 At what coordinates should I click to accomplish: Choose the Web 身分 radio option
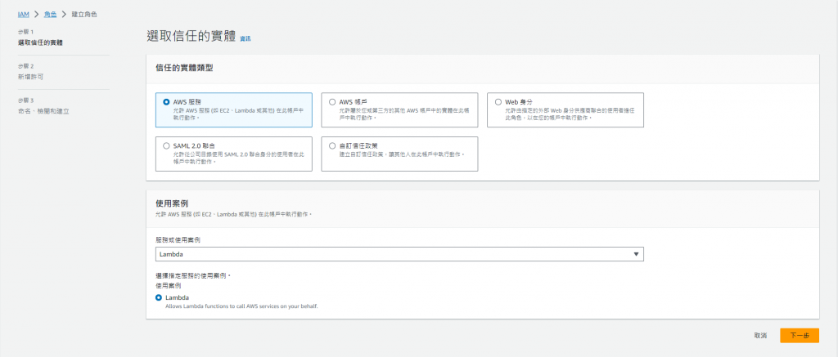click(x=498, y=101)
